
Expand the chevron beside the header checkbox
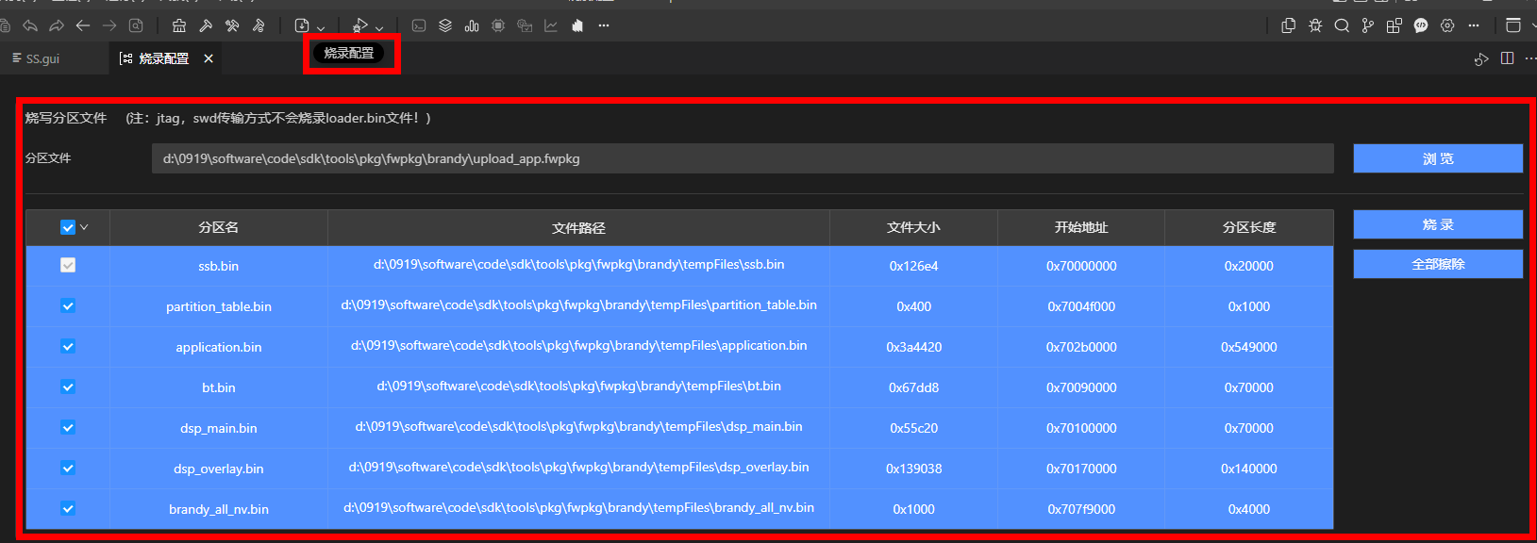click(84, 227)
